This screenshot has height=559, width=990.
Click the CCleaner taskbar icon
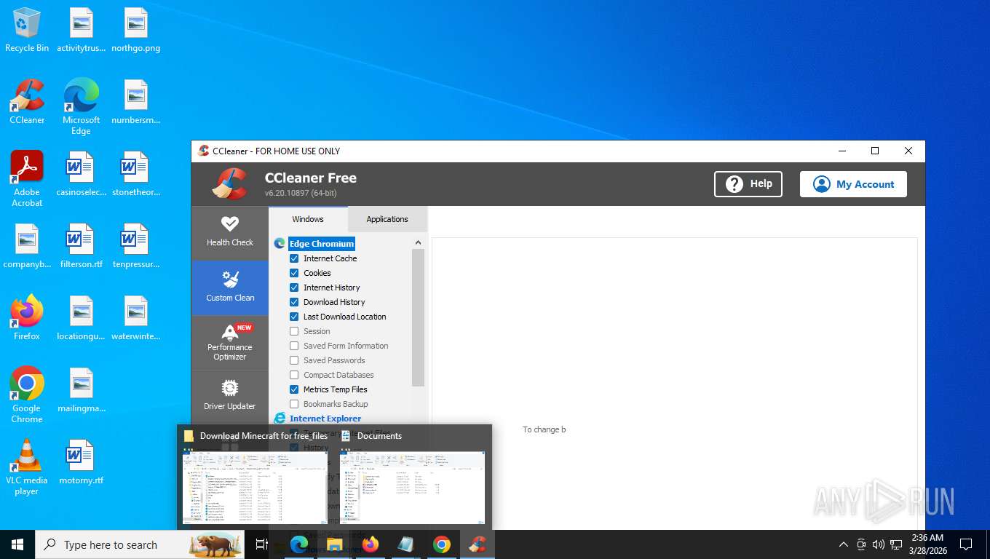(x=478, y=544)
